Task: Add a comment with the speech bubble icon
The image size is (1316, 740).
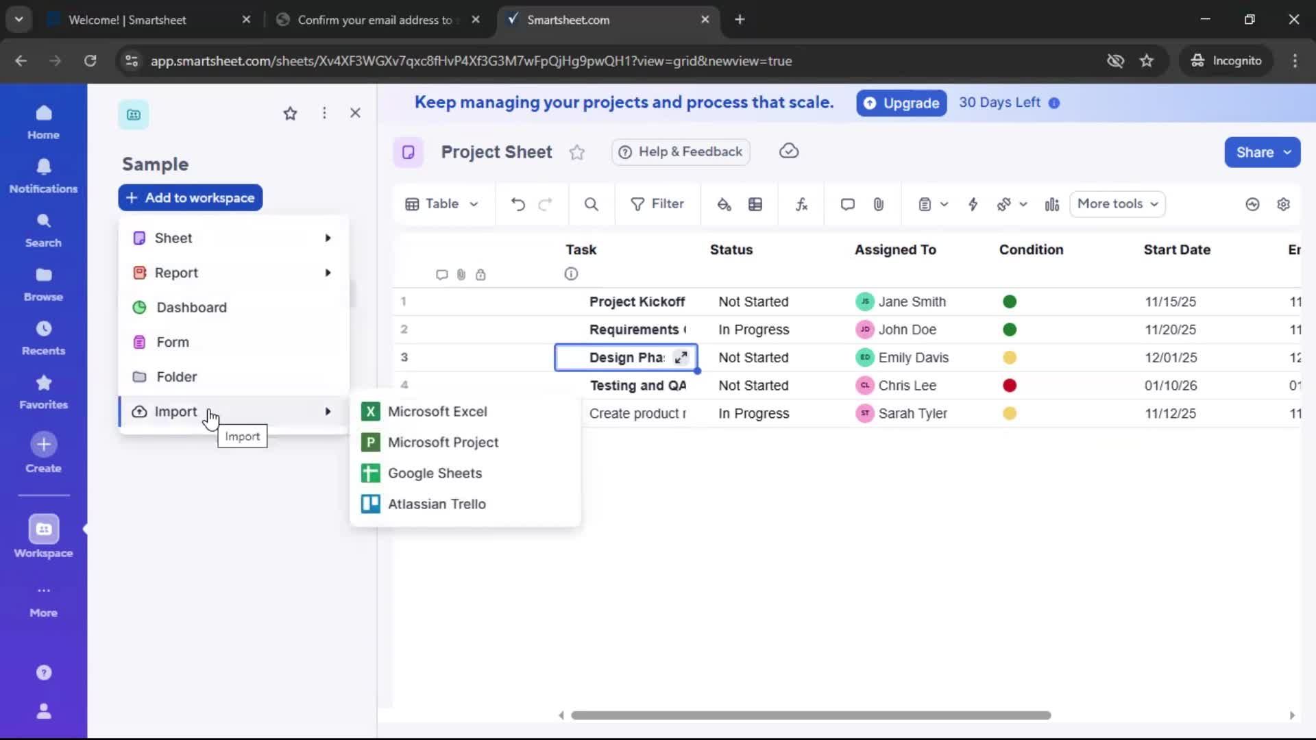Action: click(847, 203)
